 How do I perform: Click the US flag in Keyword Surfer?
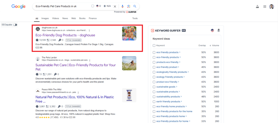(212, 31)
